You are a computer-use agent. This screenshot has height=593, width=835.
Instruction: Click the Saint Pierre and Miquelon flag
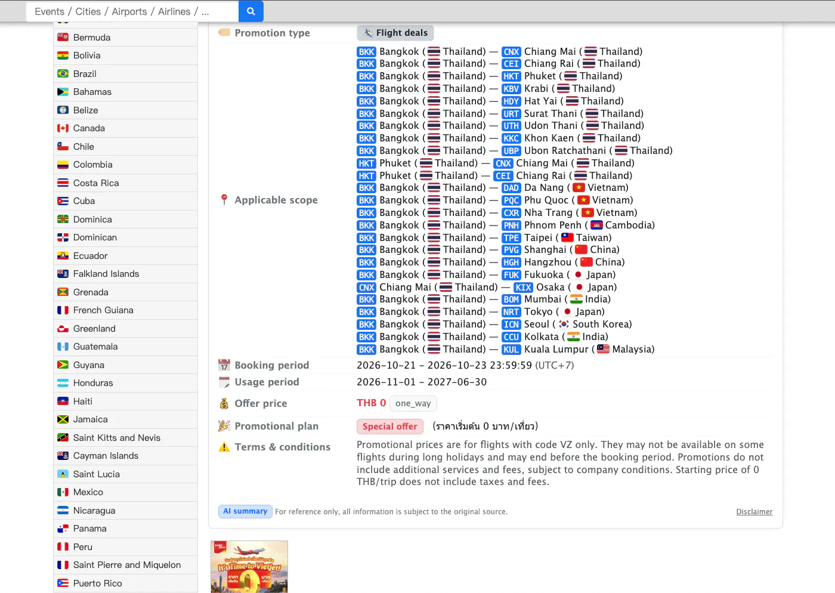pos(63,565)
